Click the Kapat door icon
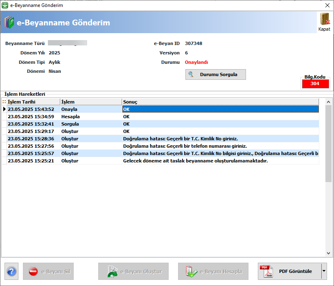Screen dimensions: 334x286 [x=325, y=19]
